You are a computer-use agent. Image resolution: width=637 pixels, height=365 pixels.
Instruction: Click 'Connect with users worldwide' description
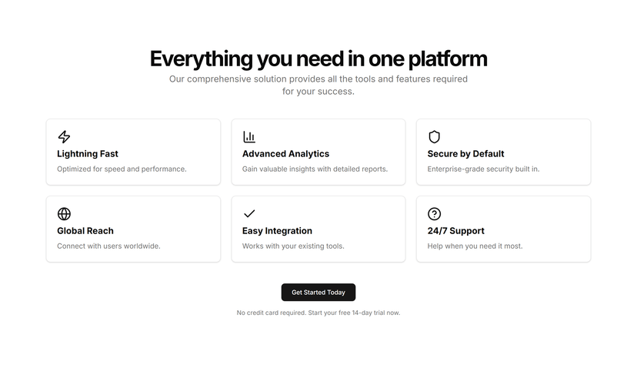click(108, 246)
